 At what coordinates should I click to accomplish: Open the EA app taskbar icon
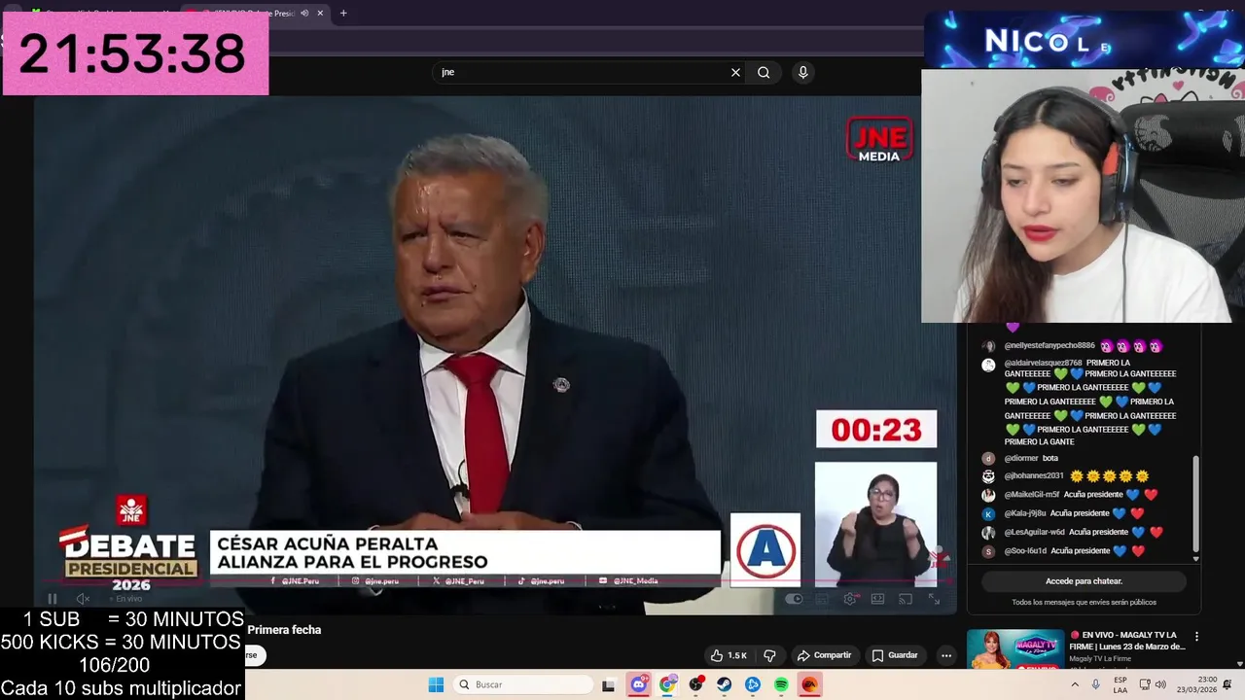809,684
